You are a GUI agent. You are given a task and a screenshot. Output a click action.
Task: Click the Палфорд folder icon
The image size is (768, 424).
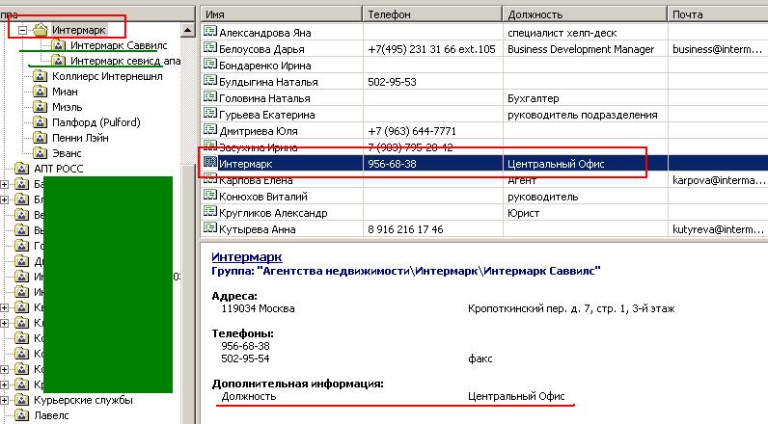40,122
